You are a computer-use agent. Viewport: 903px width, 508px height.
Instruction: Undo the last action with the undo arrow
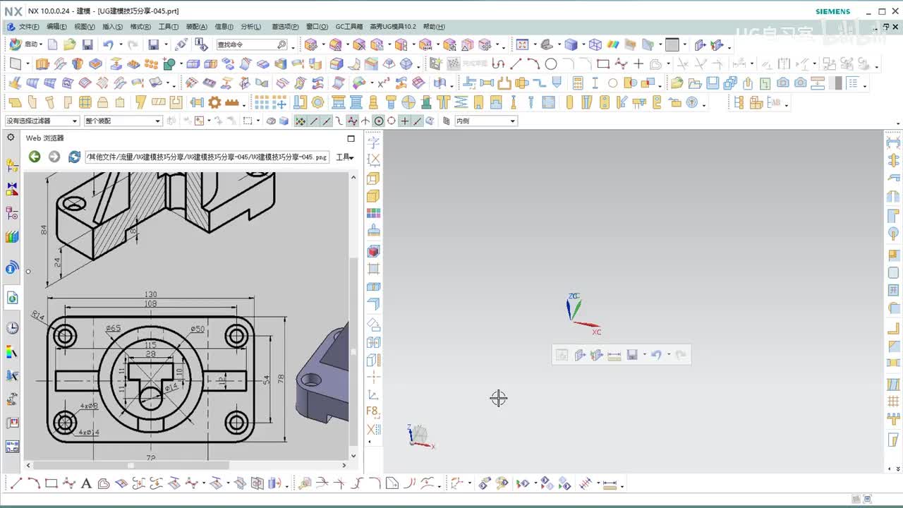pyautogui.click(x=107, y=44)
